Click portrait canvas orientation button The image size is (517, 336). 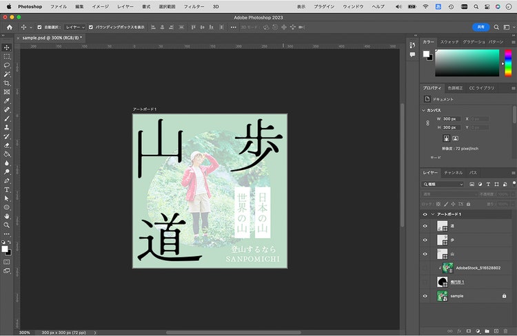pyautogui.click(x=447, y=138)
